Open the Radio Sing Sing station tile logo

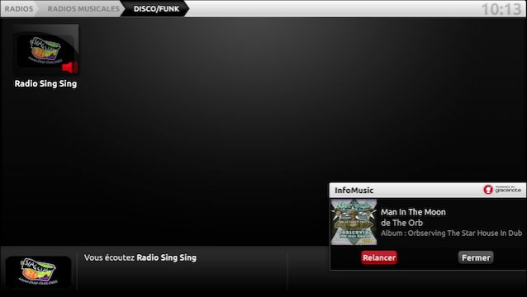[46, 49]
